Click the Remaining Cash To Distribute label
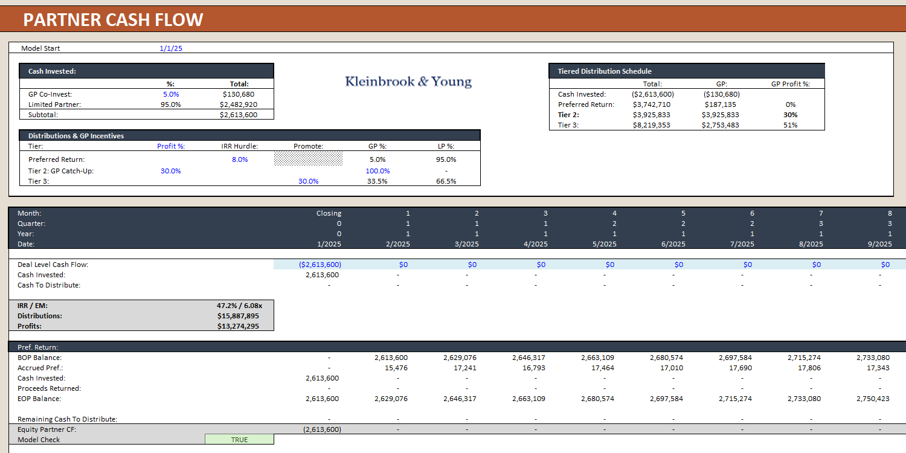The width and height of the screenshot is (906, 453). (x=67, y=419)
